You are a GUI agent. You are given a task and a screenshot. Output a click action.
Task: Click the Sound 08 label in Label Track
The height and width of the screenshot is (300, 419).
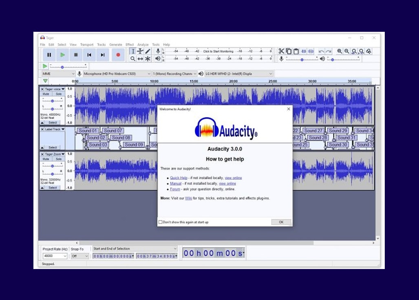[121, 138]
